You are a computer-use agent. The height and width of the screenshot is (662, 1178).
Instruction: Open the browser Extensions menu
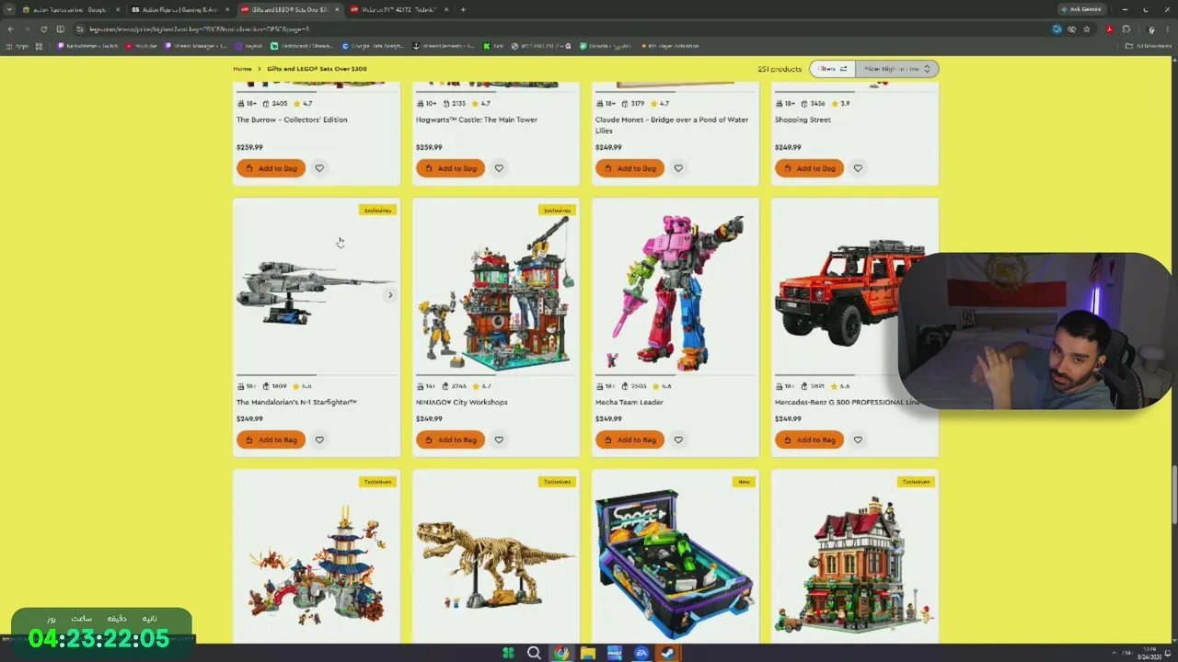(1126, 29)
